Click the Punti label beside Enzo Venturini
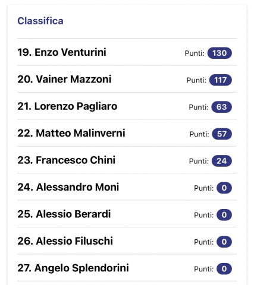The height and width of the screenshot is (285, 254). 195,53
